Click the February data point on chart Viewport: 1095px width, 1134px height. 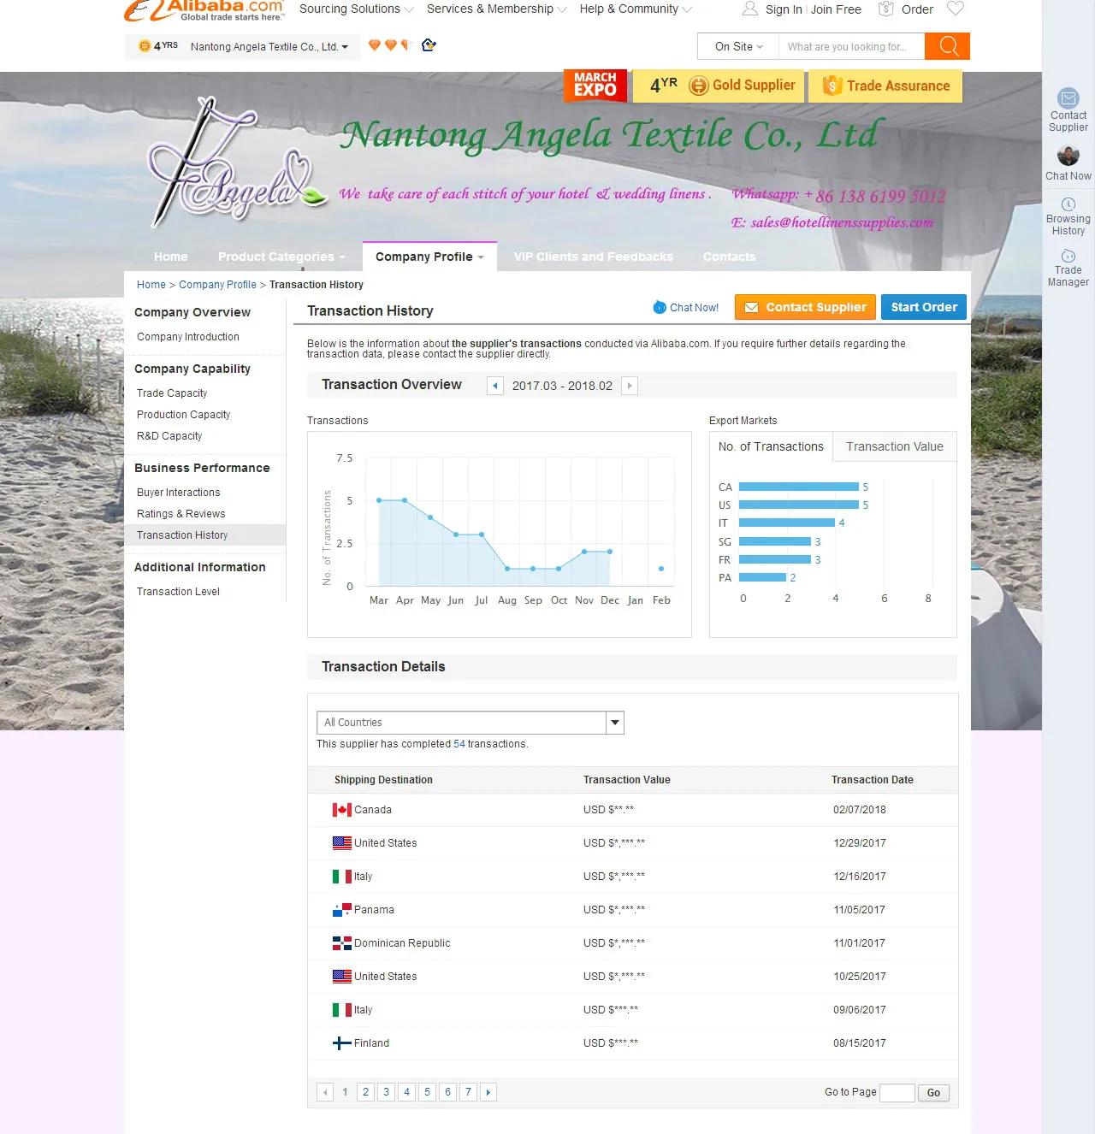661,569
